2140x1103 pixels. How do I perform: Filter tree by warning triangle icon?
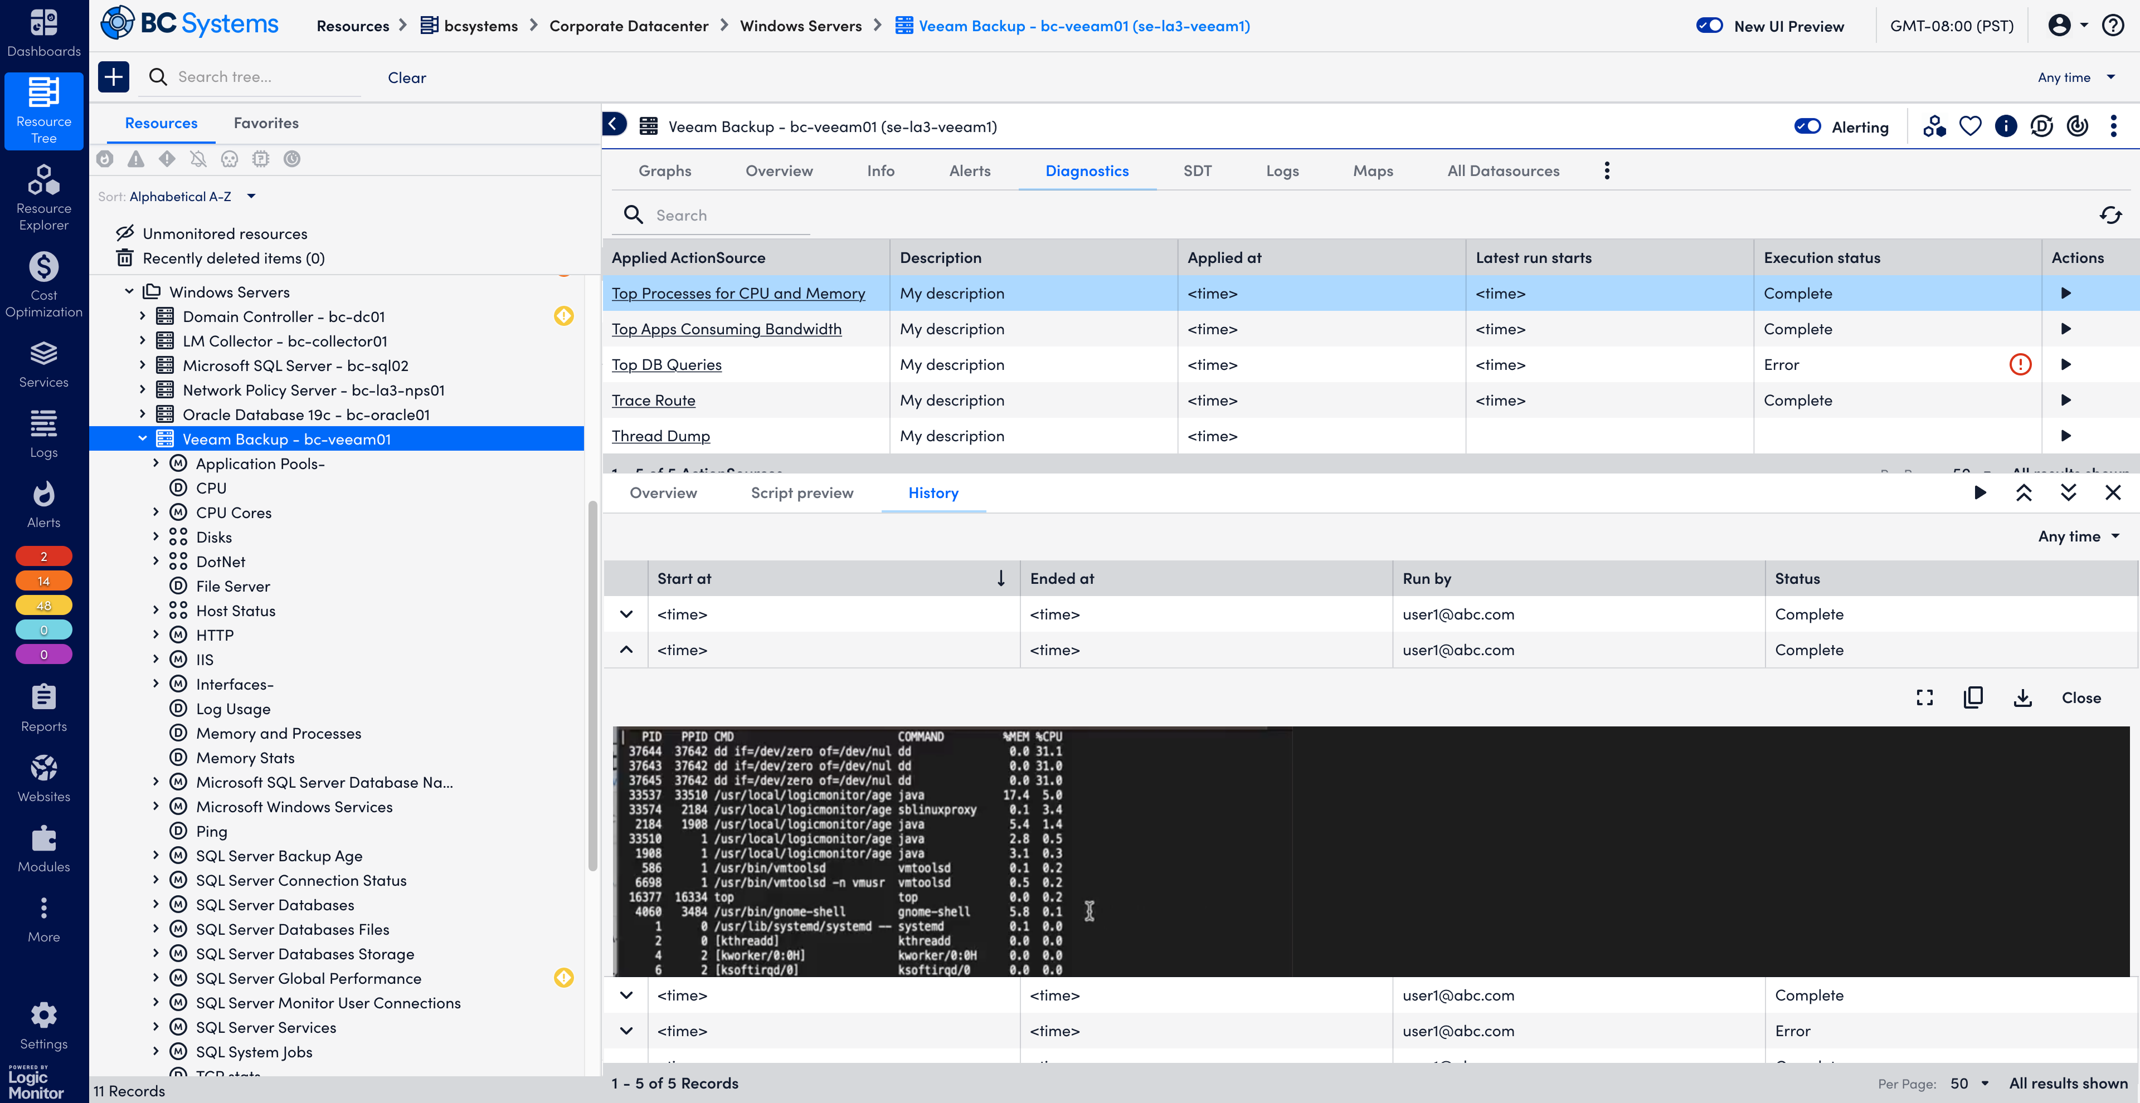point(135,159)
